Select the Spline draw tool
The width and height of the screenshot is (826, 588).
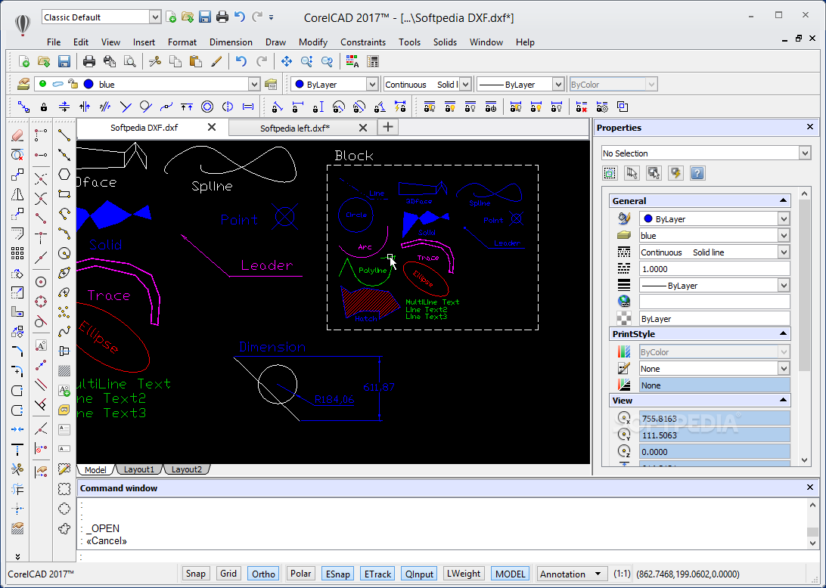(x=64, y=331)
